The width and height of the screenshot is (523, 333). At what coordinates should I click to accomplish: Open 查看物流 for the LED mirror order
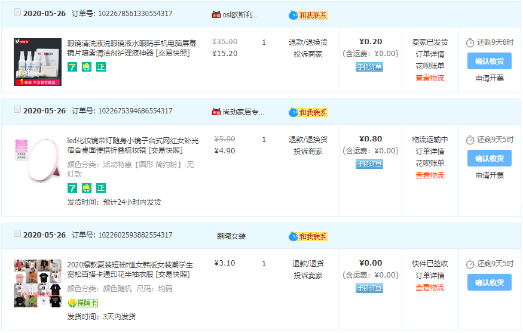(430, 175)
